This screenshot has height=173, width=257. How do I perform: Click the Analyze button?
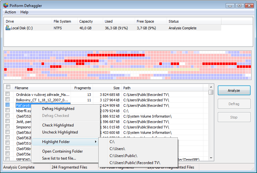(234, 90)
